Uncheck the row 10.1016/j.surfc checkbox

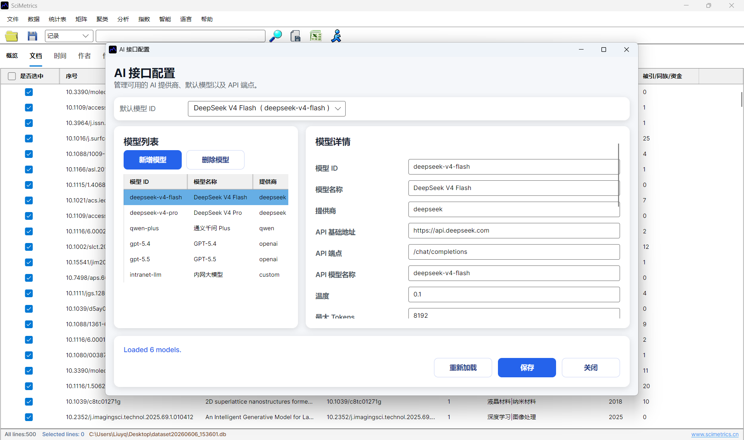click(29, 139)
